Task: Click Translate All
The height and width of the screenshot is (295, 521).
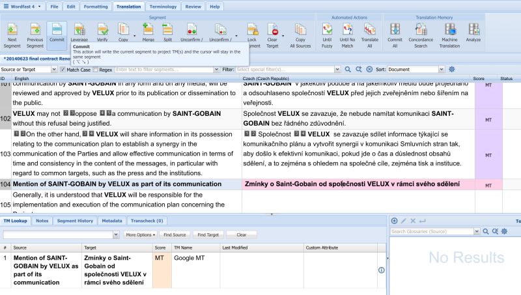Action: click(370, 36)
